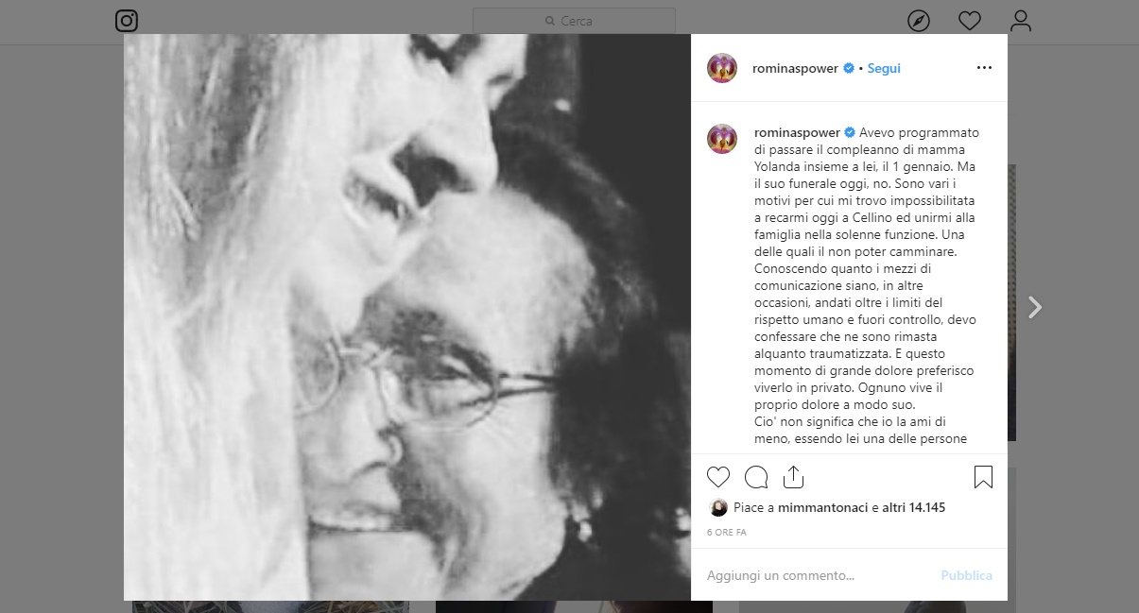Open the three-dots post options menu
The width and height of the screenshot is (1139, 613).
click(x=984, y=68)
